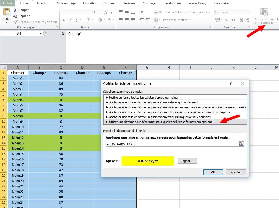
Task: Open the Données ribbon tab
Action: click(109, 3)
